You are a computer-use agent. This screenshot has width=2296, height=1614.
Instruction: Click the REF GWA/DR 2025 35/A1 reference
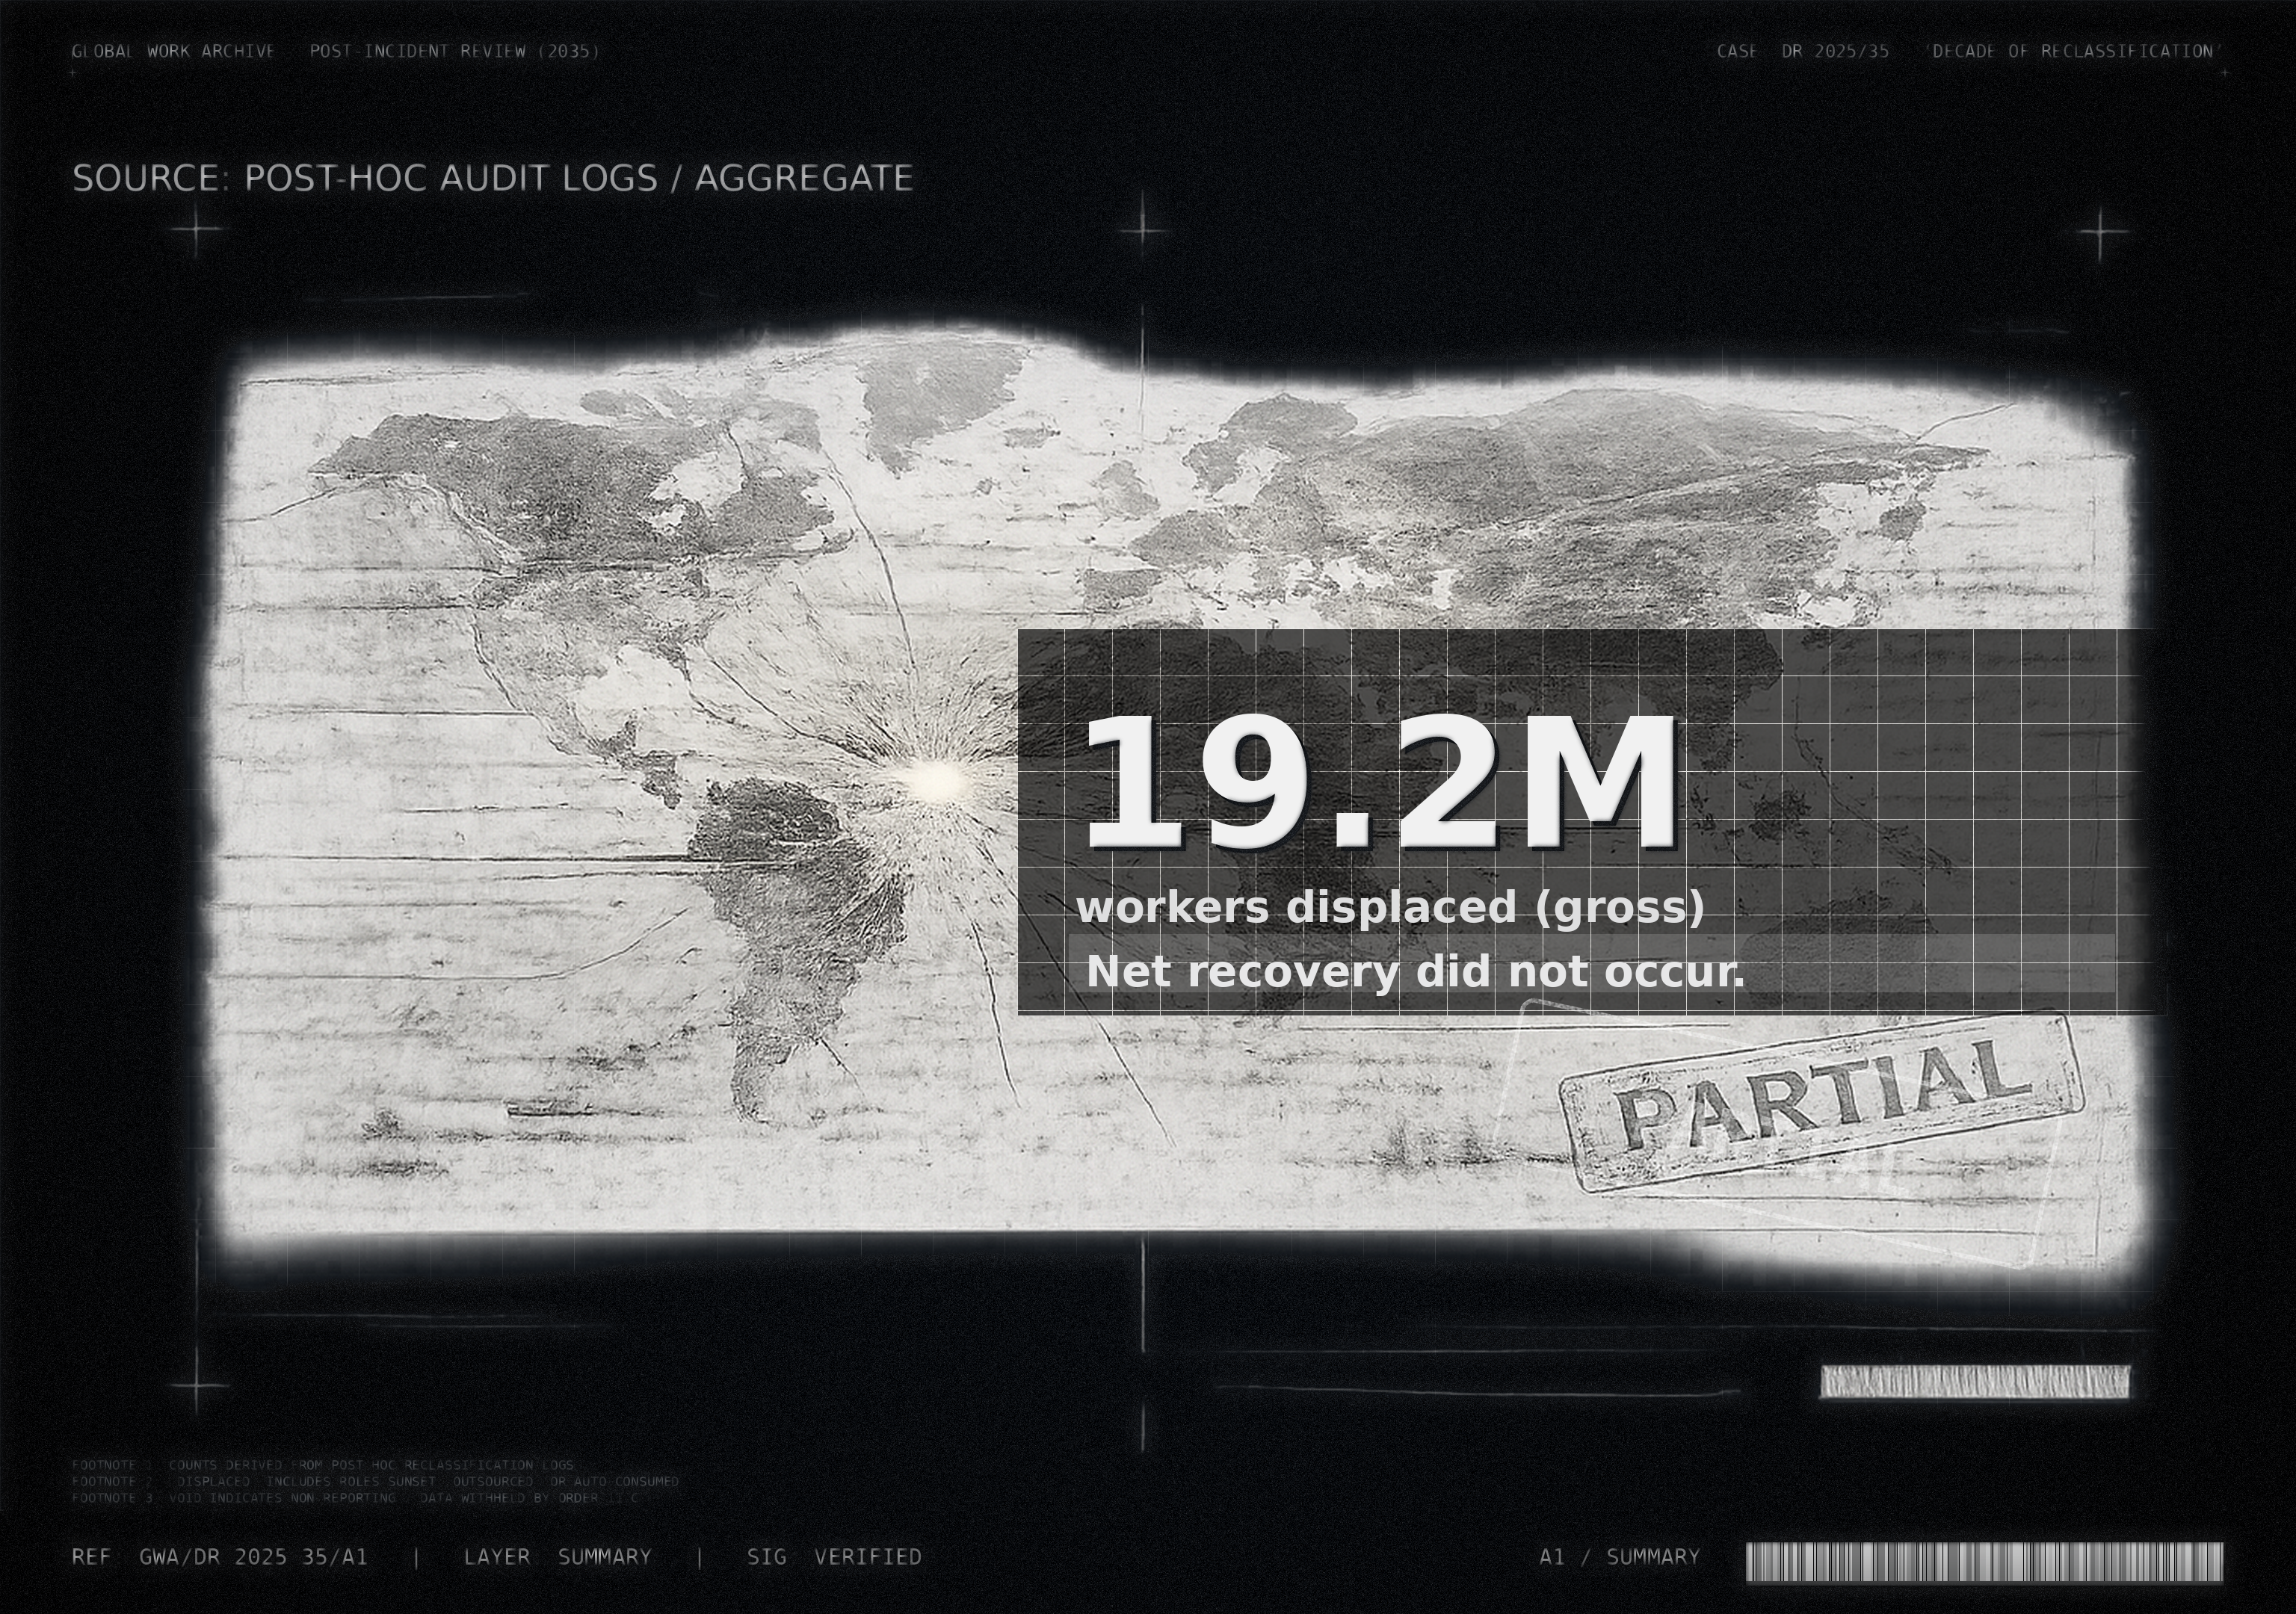click(220, 1557)
